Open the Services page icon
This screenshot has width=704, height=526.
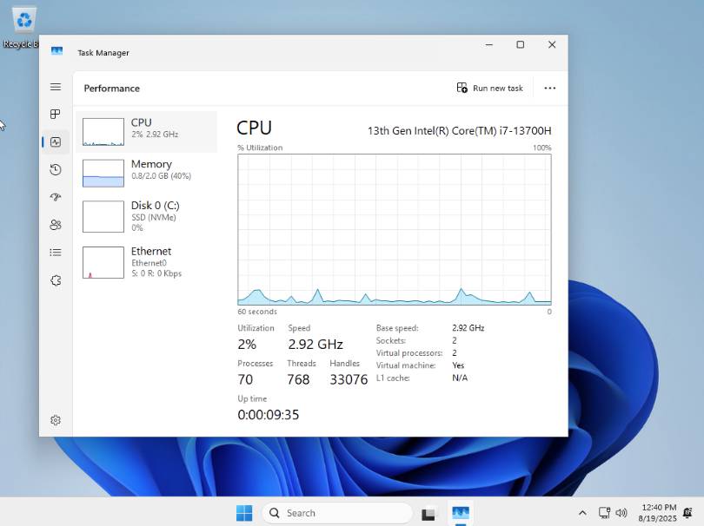click(x=56, y=280)
